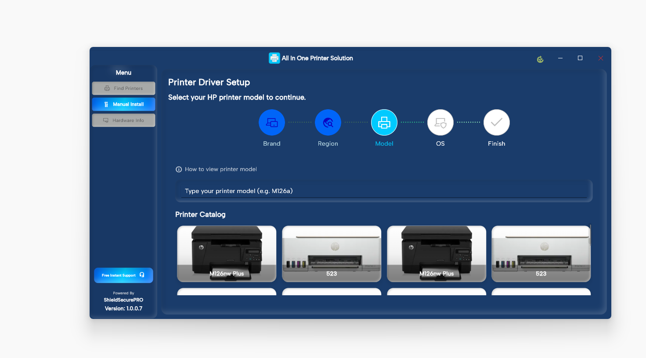Screen dimensions: 646x358
Task: Switch to the Hardware Info section
Action: (123, 120)
